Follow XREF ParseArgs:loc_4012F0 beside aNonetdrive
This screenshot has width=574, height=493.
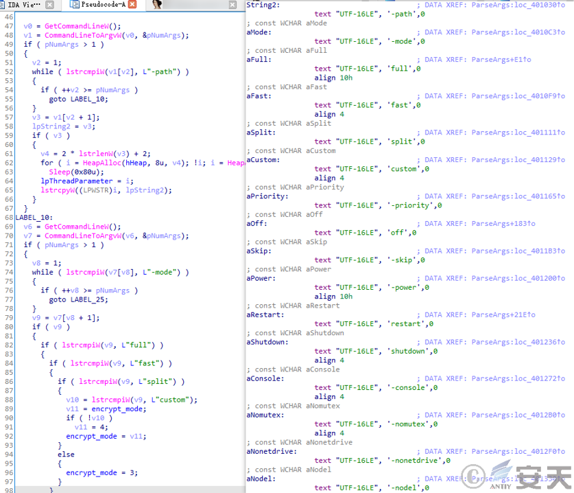518,452
